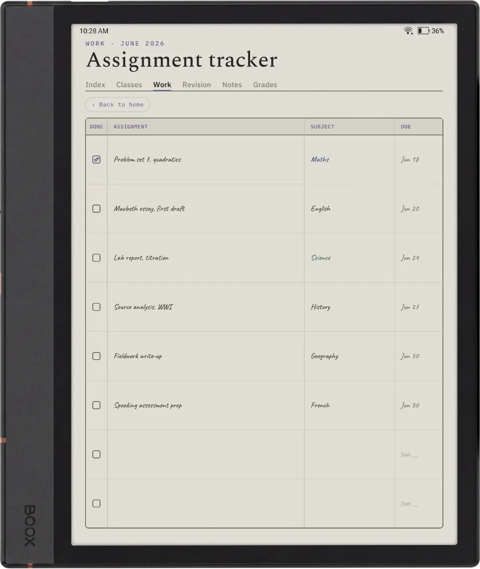The image size is (480, 569).
Task: Go to the Revision tab
Action: tap(196, 84)
